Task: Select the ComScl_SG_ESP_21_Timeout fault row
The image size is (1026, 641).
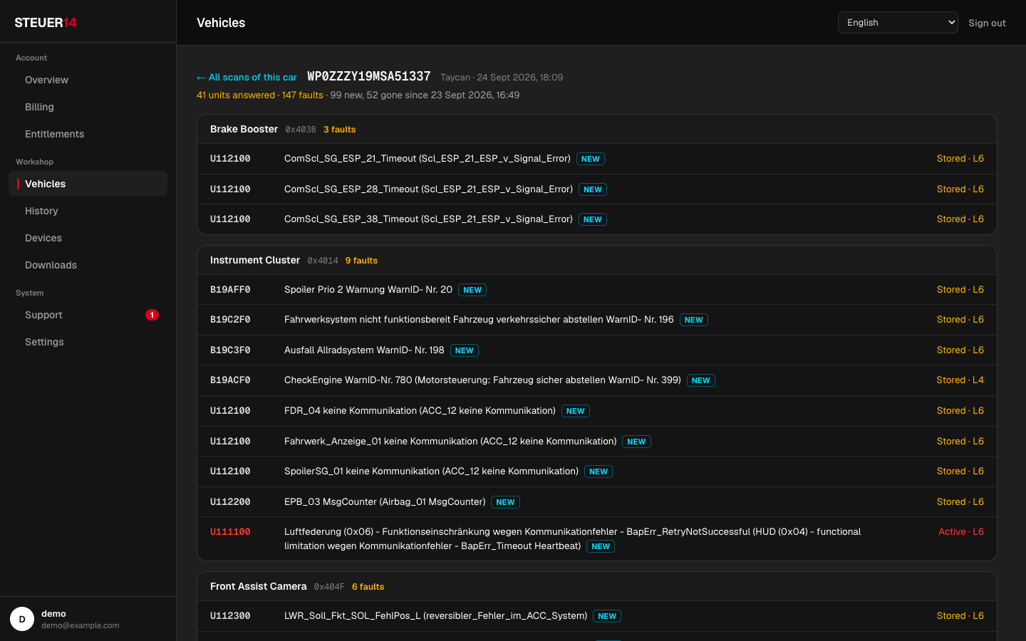Action: pyautogui.click(x=596, y=159)
